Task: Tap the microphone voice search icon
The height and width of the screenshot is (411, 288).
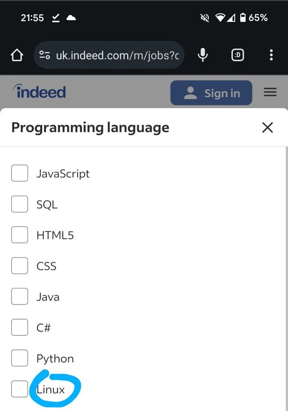Action: click(x=203, y=55)
